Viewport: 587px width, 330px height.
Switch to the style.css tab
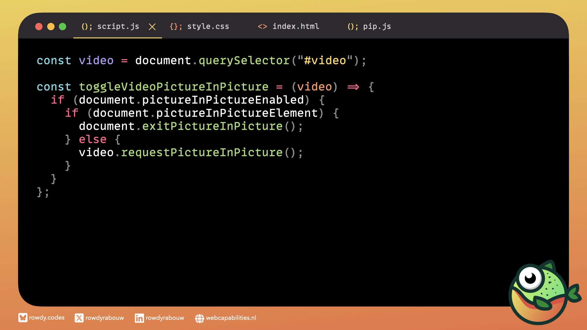tap(208, 27)
